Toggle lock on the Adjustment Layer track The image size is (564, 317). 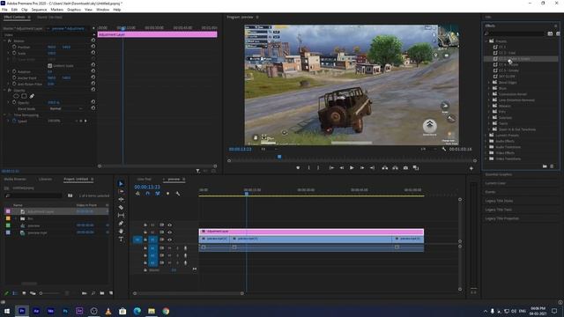click(145, 232)
